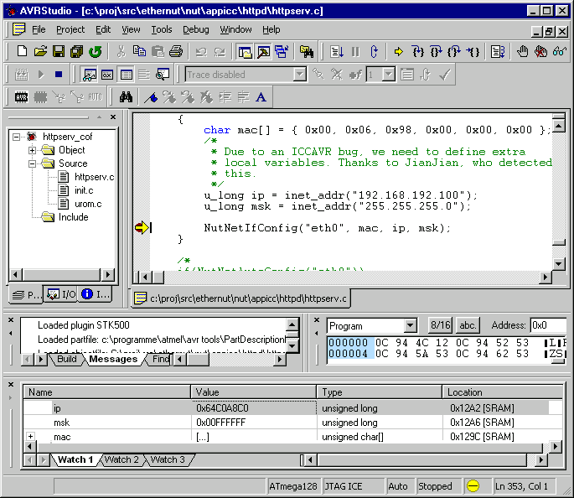Click the Address input field
Viewport: 574px width, 498px height.
pyautogui.click(x=548, y=325)
